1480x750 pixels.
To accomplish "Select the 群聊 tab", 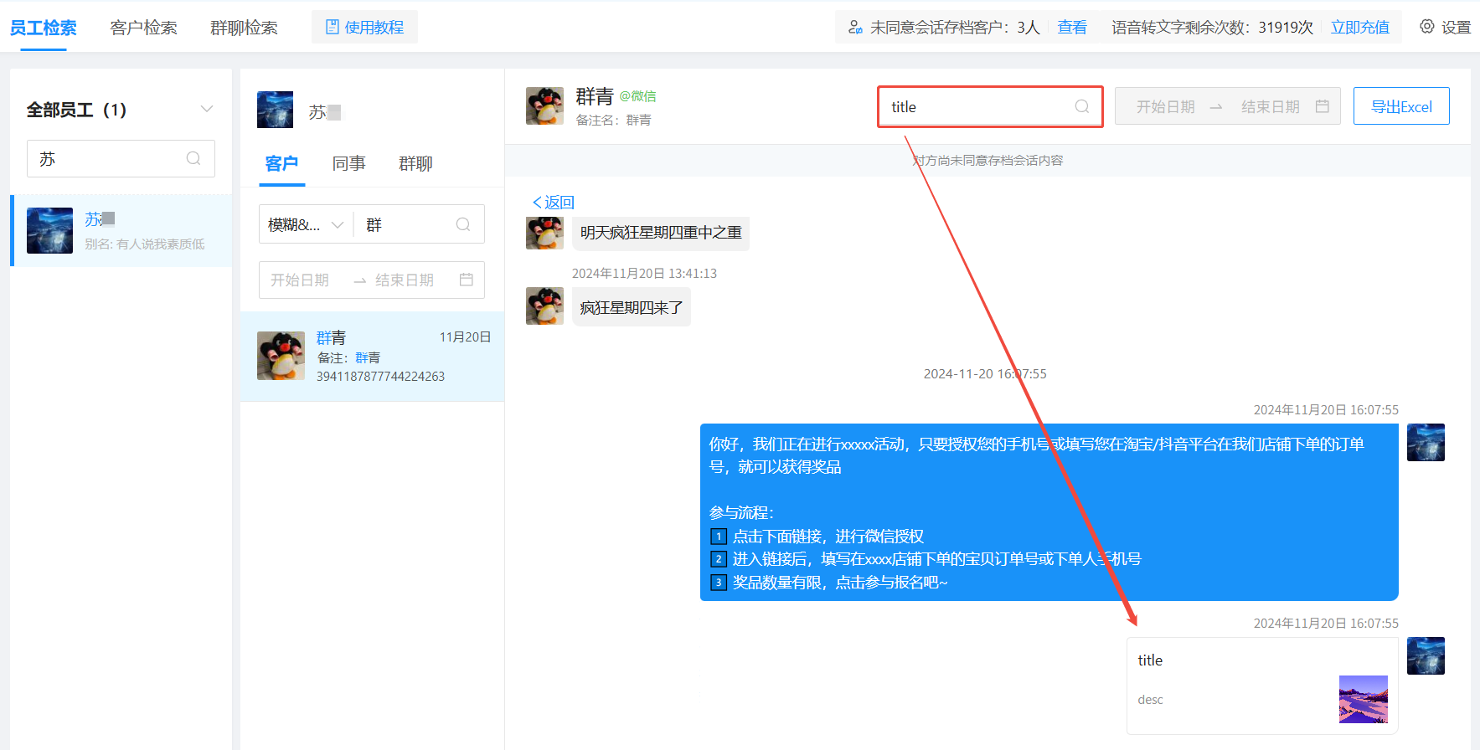I will tap(415, 163).
